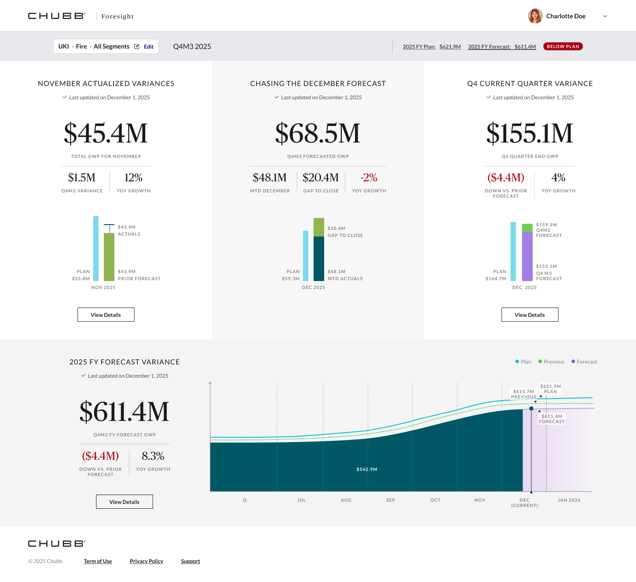The image size is (636, 582).
Task: Open the 2025 FY Forecast $611.4M link
Action: (502, 47)
